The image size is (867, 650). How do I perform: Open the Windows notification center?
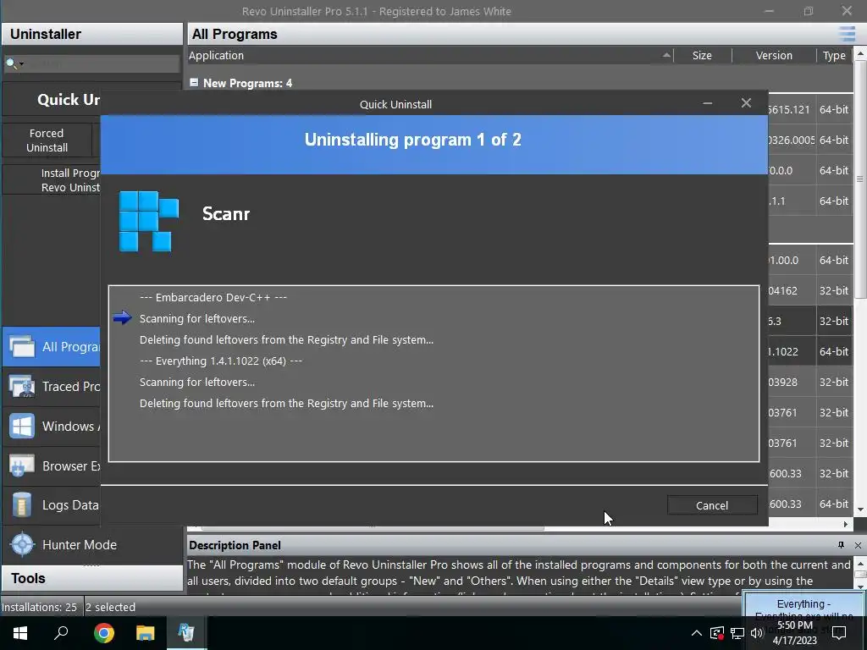pyautogui.click(x=839, y=633)
